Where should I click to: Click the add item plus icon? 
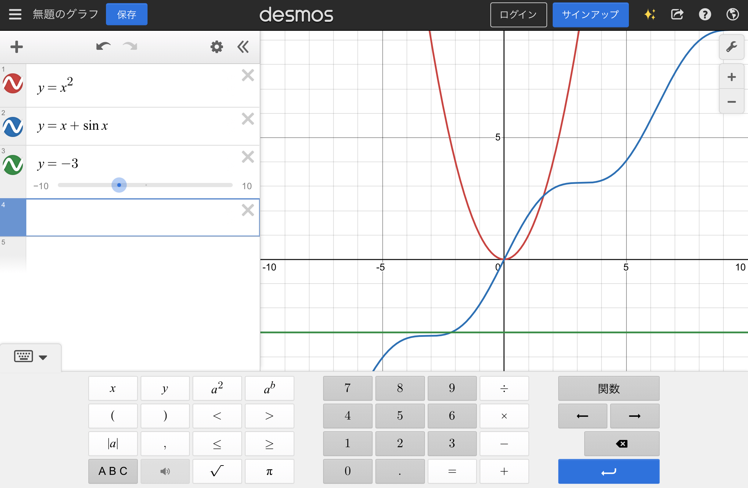[x=17, y=47]
